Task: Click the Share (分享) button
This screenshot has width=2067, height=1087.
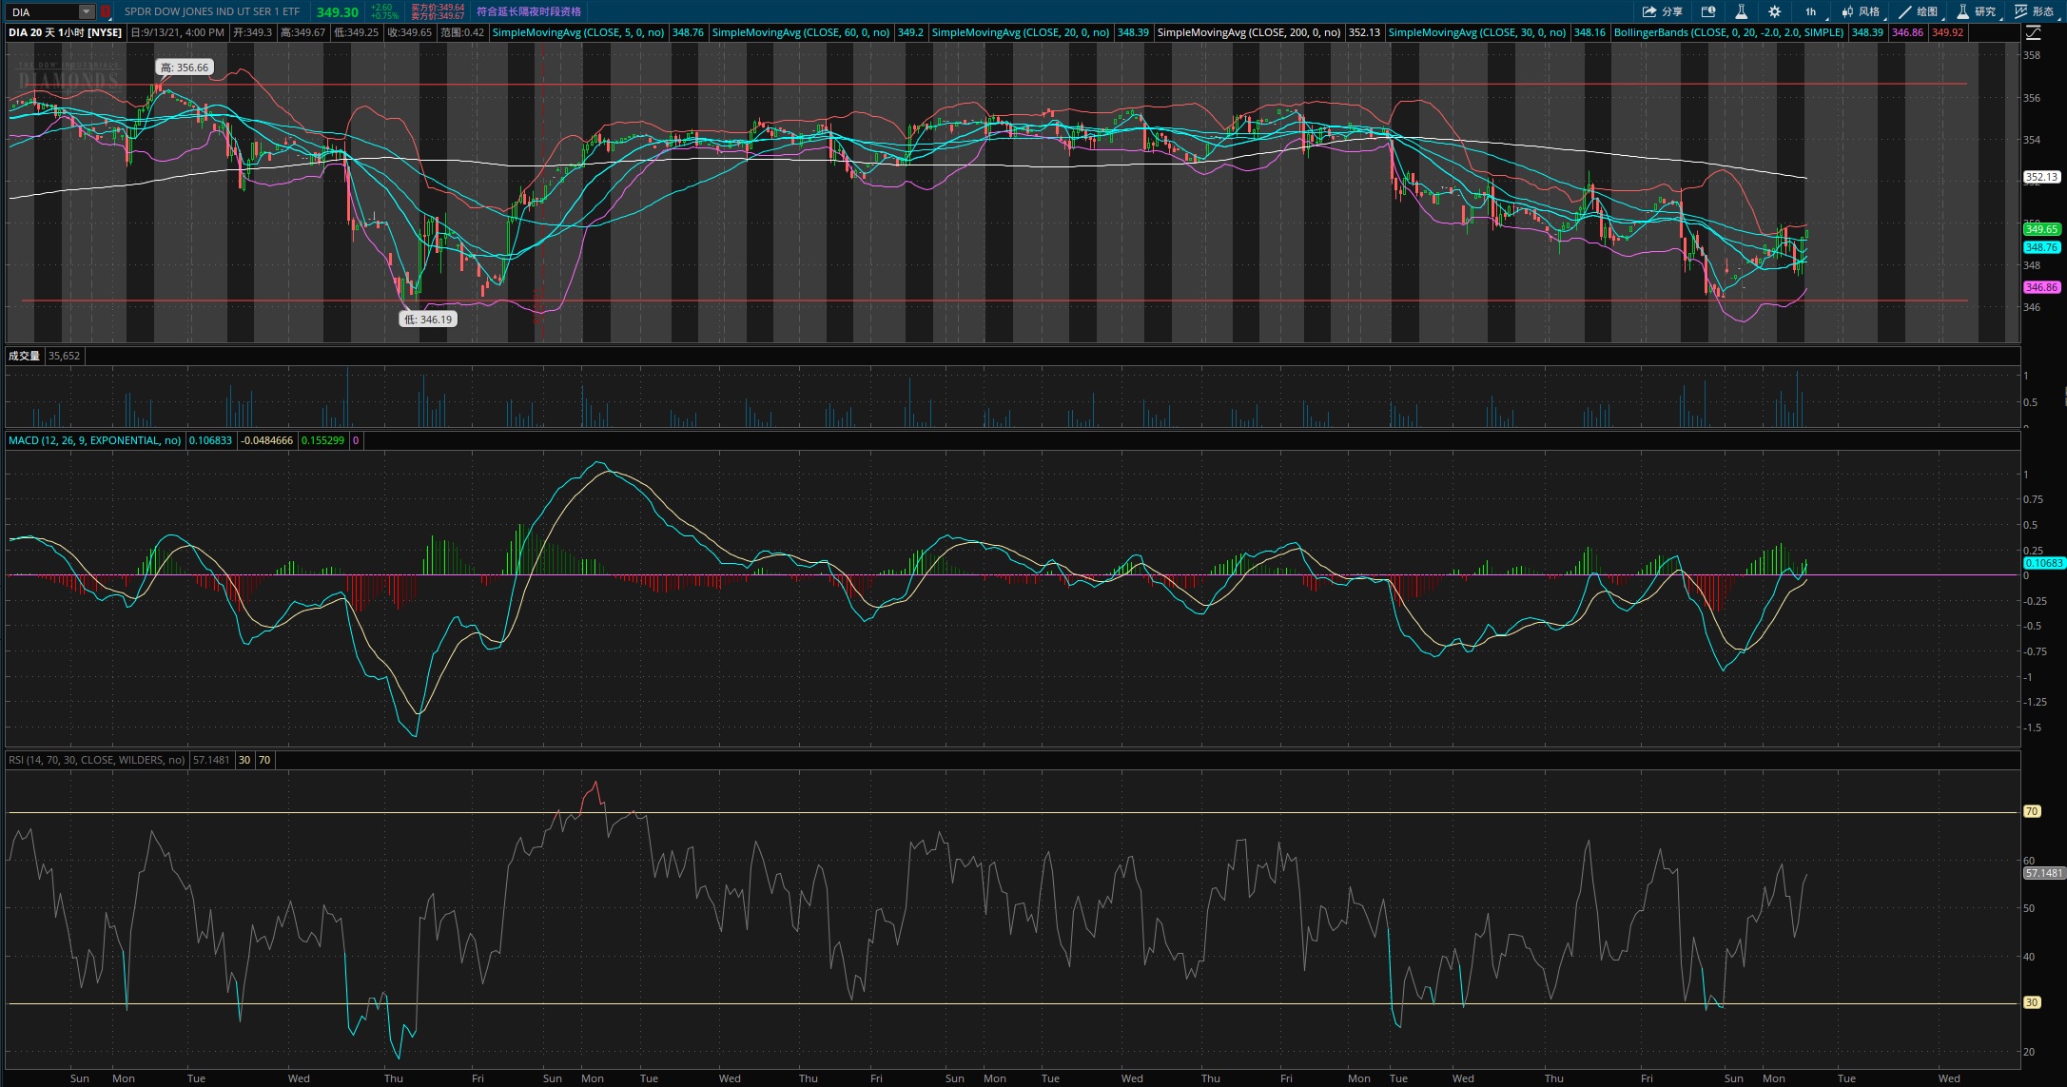Action: pyautogui.click(x=1662, y=11)
